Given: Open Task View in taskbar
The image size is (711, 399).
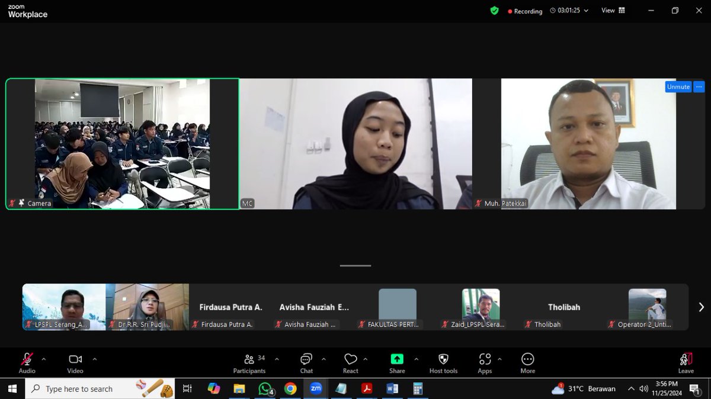Looking at the screenshot, I should [x=187, y=389].
